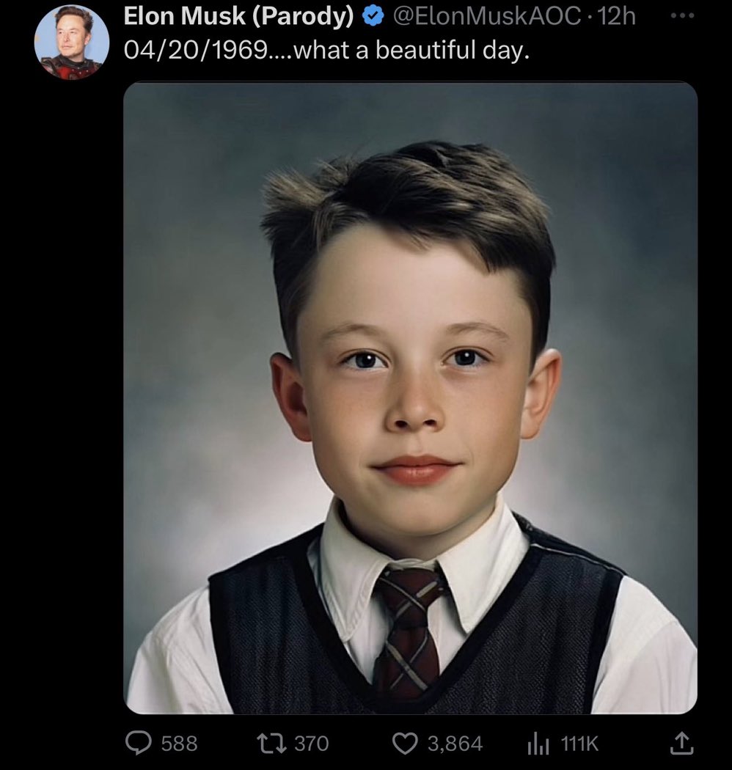Open the profile avatar picture
Screen dimensions: 732x770
[x=72, y=43]
